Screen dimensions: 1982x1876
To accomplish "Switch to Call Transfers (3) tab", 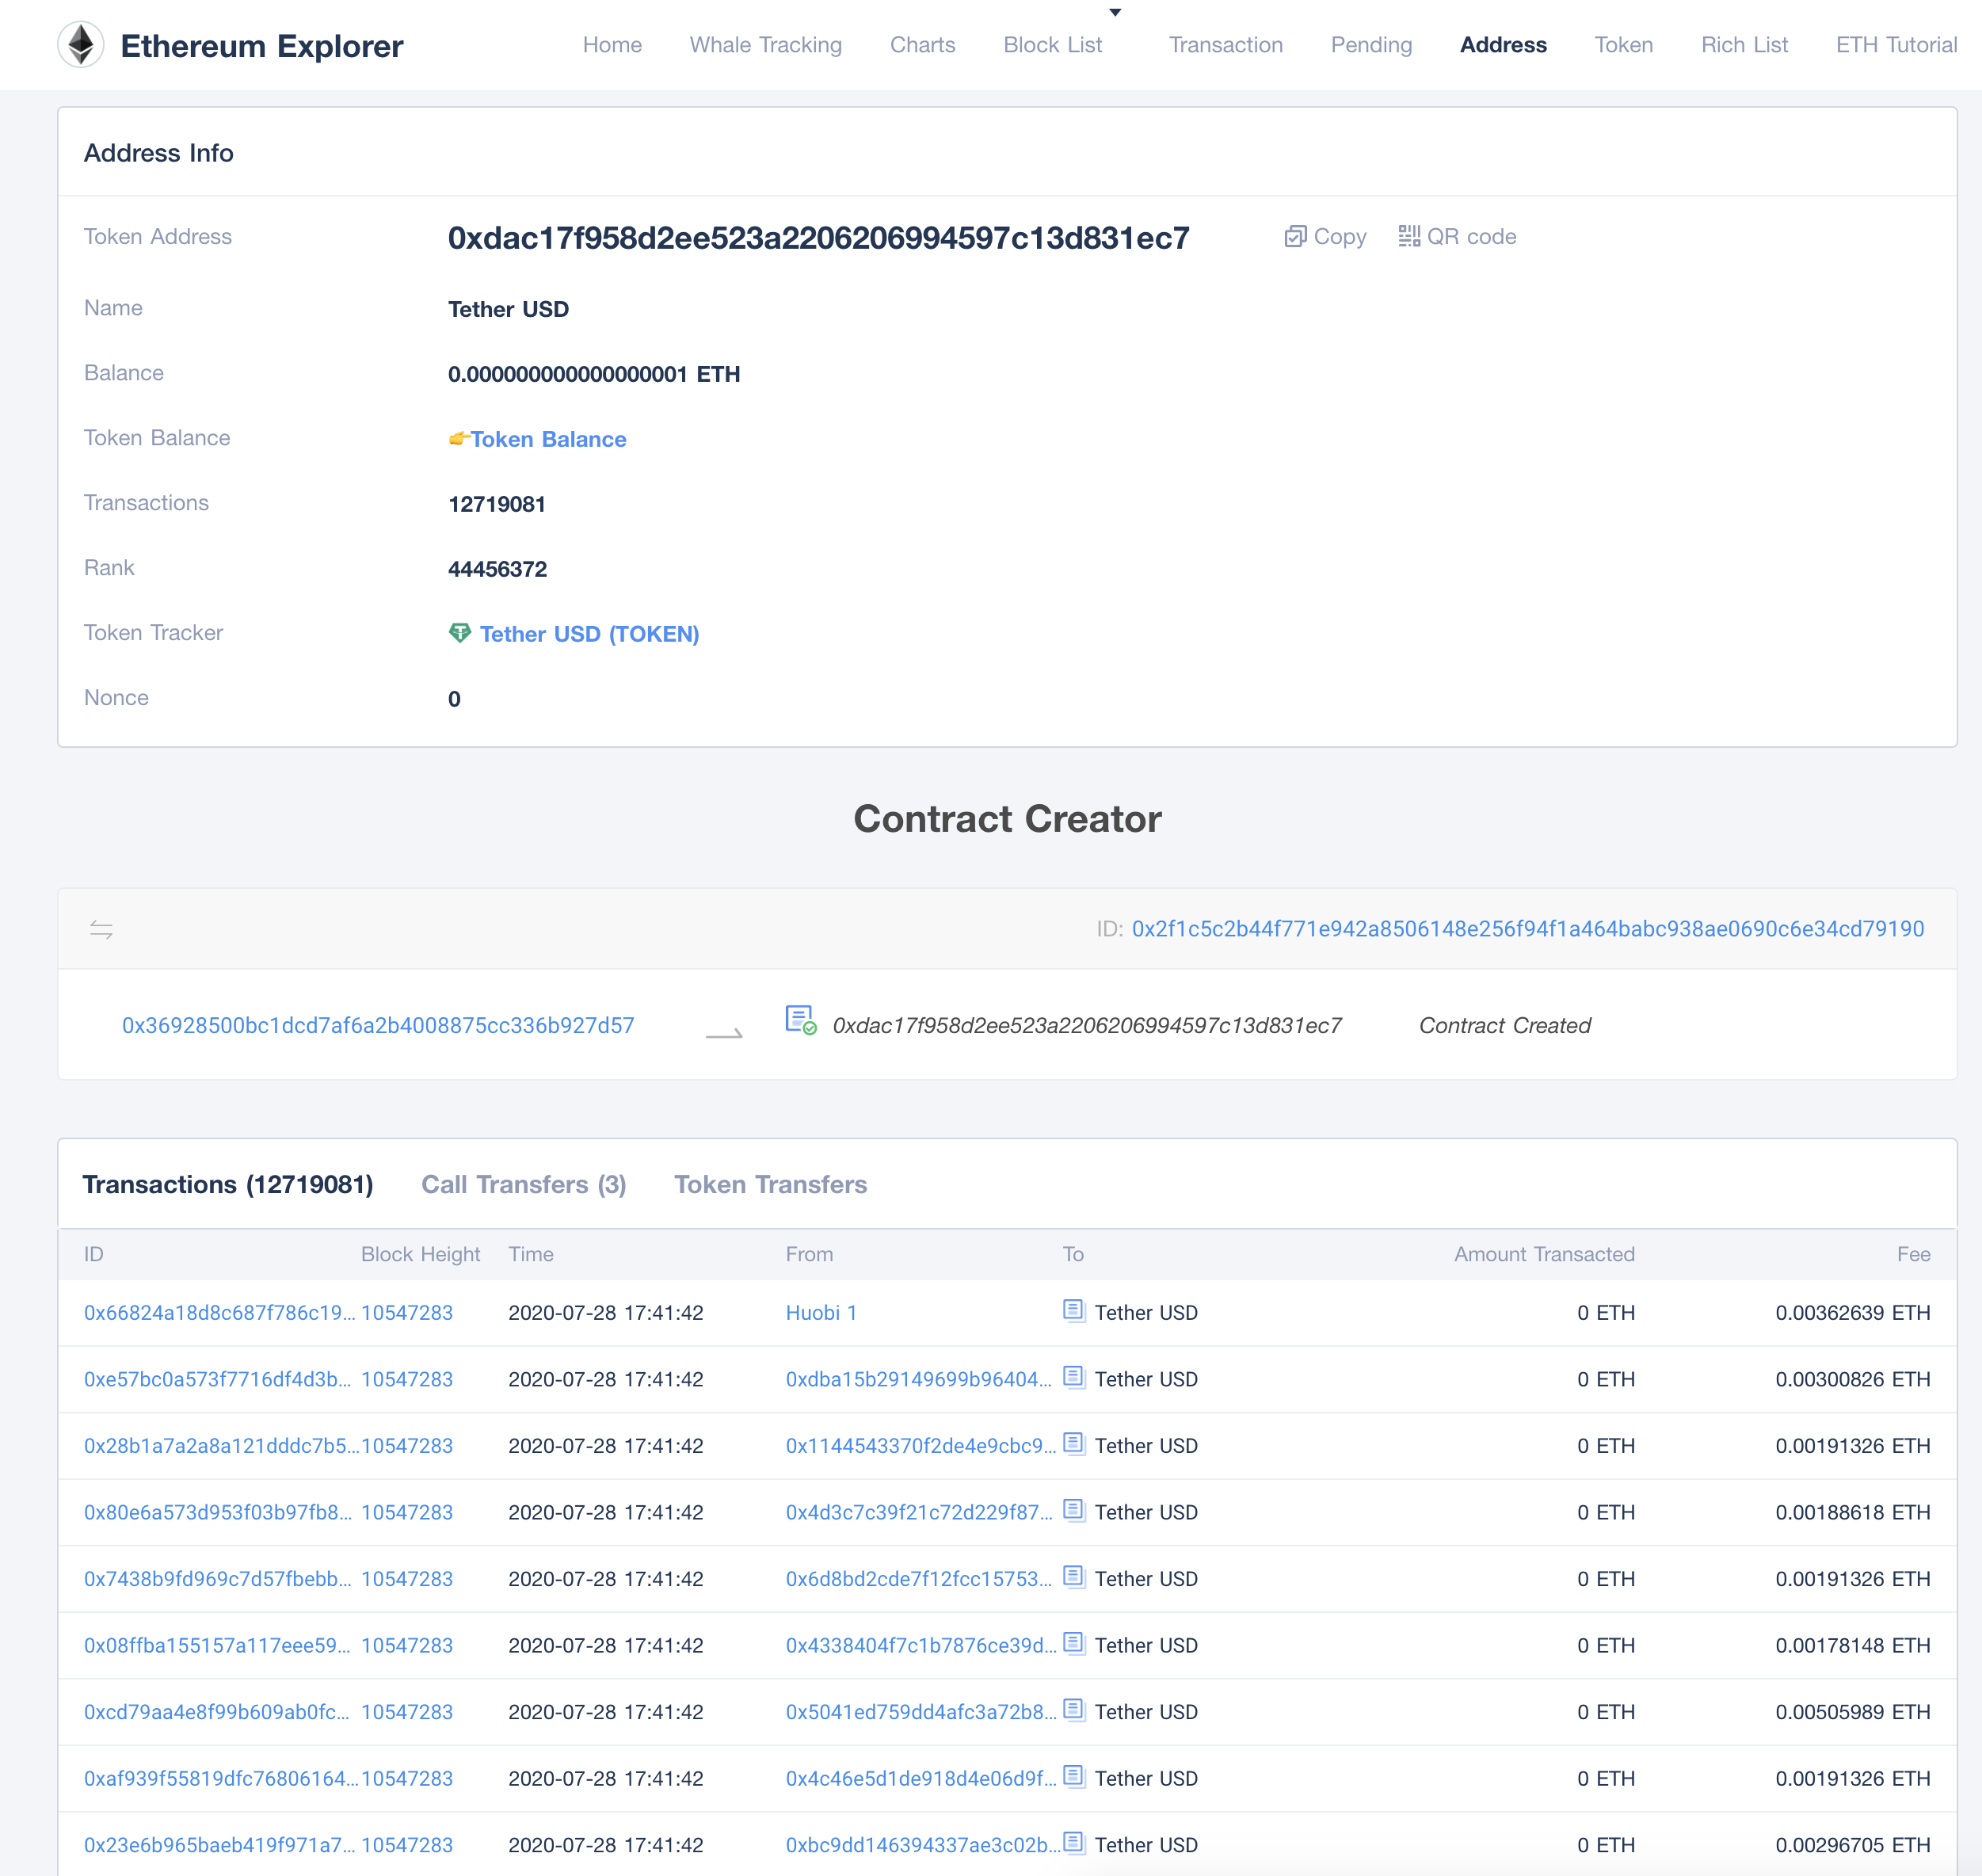I will click(524, 1184).
